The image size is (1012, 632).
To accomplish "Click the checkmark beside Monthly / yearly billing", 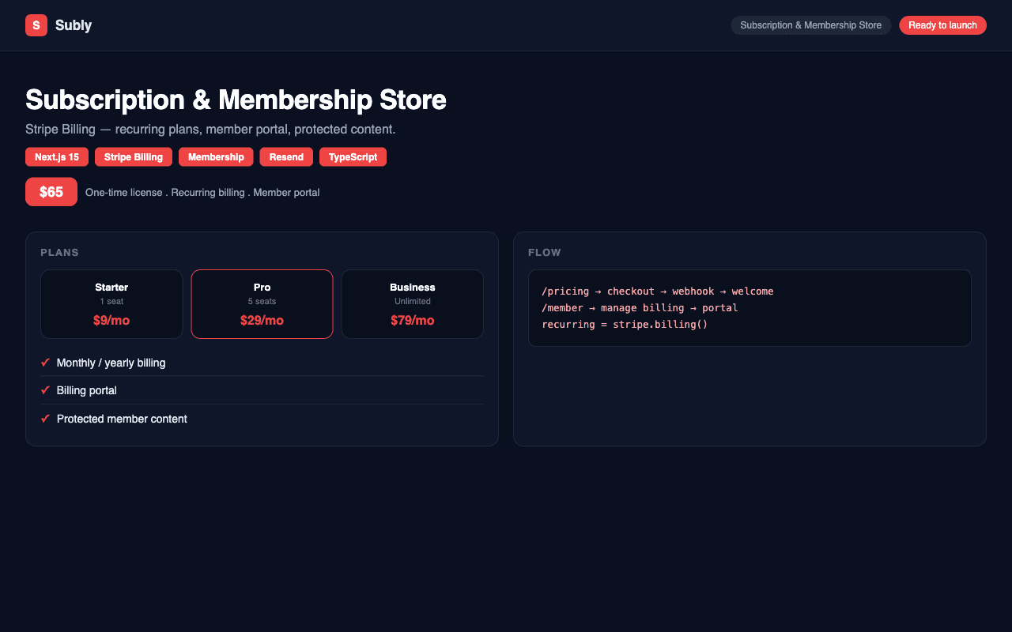I will click(x=45, y=363).
